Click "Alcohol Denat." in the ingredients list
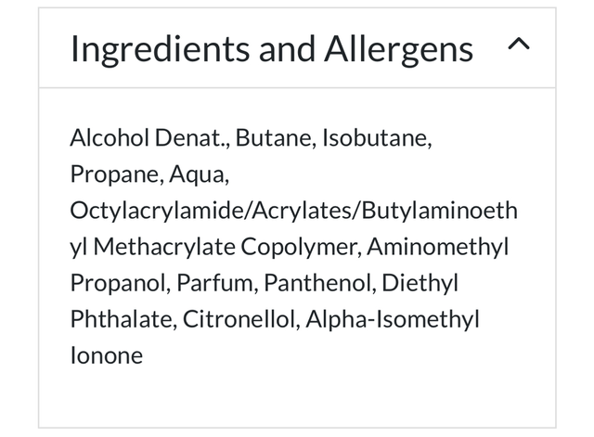The image size is (594, 437). (x=148, y=139)
